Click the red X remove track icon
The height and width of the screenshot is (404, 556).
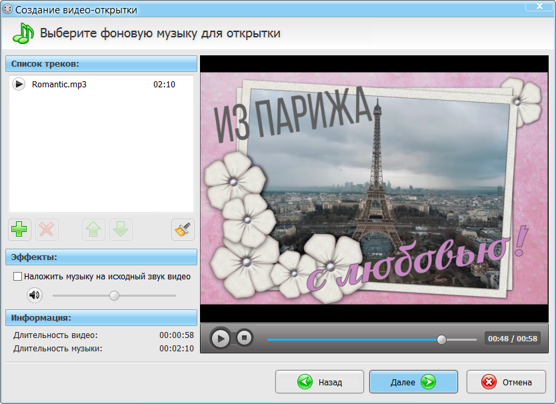[x=47, y=229]
